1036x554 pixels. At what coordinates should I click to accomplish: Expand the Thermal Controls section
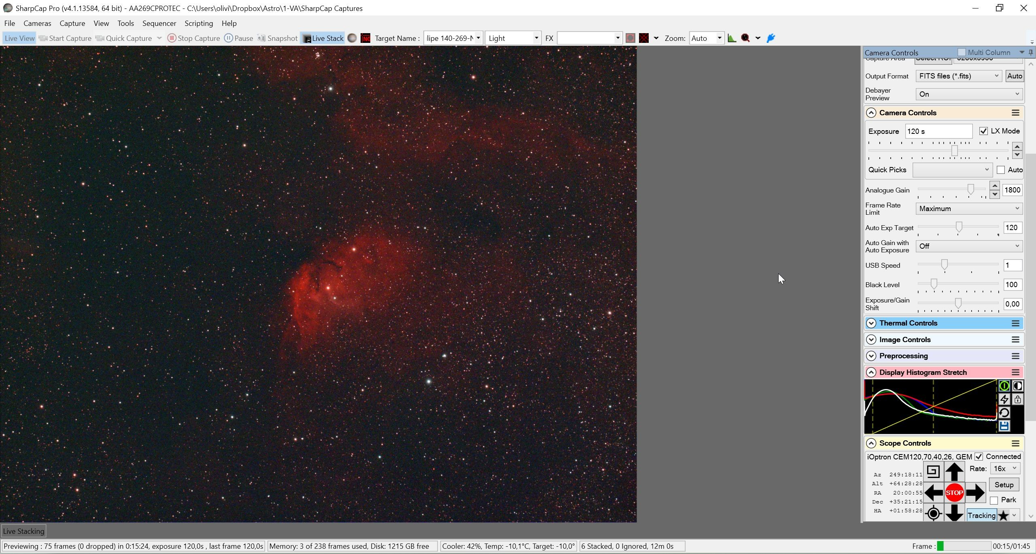[871, 323]
